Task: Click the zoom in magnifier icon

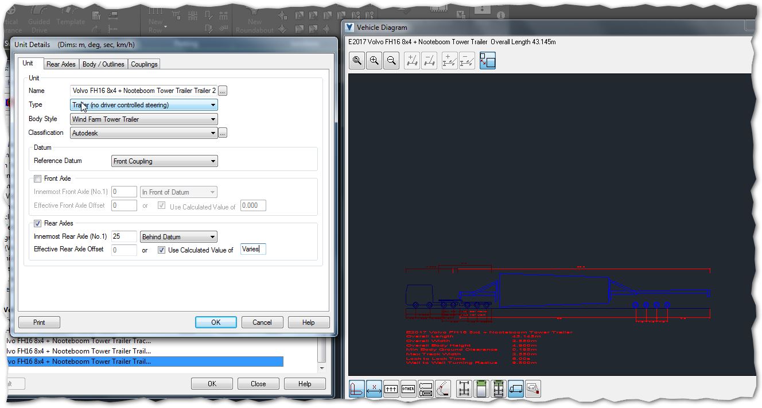Action: tap(374, 60)
